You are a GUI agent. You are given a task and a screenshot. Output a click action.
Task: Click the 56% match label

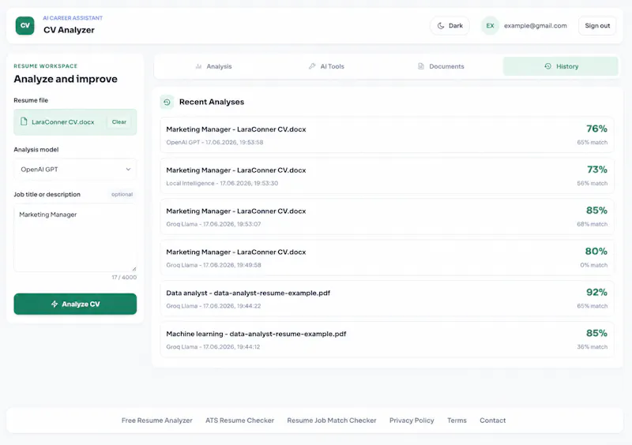click(x=592, y=183)
